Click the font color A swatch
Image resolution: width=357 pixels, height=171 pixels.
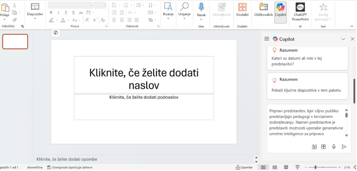[63, 20]
